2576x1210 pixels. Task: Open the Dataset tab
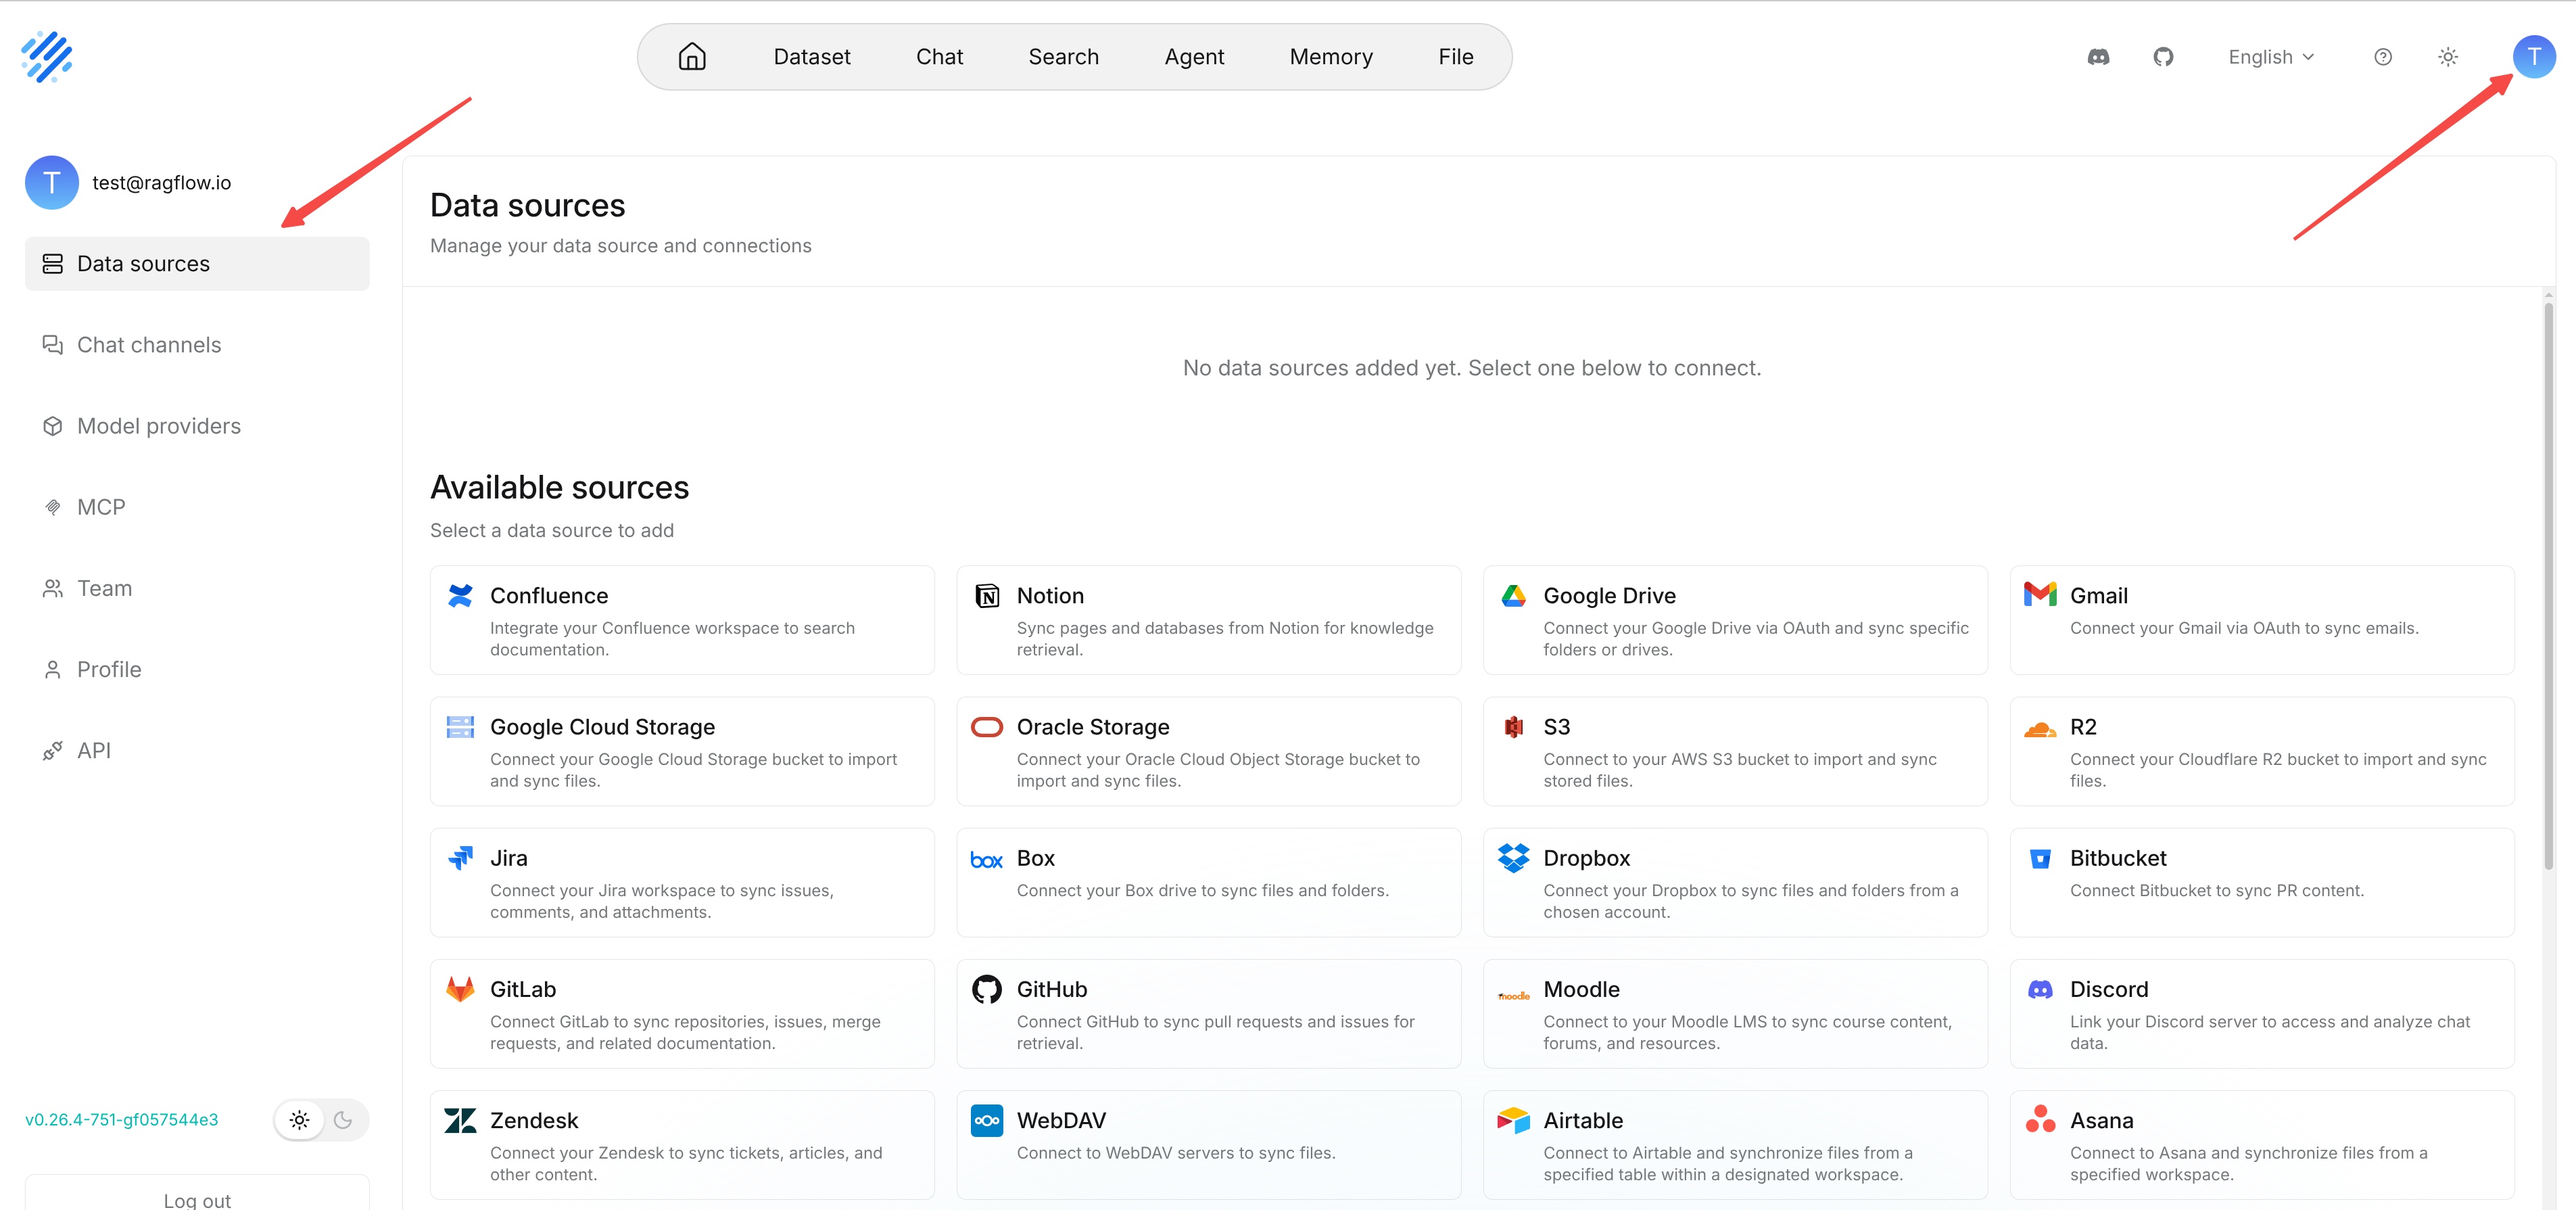tap(812, 57)
